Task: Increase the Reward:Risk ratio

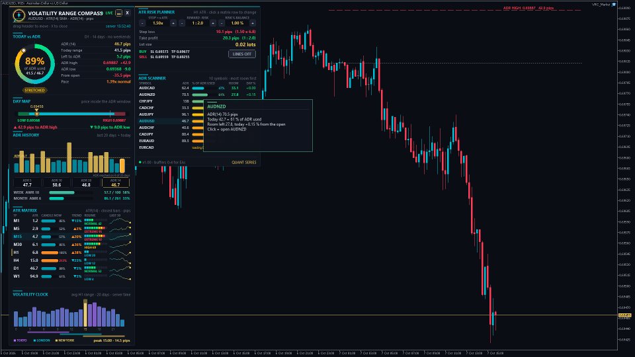Action: point(213,23)
